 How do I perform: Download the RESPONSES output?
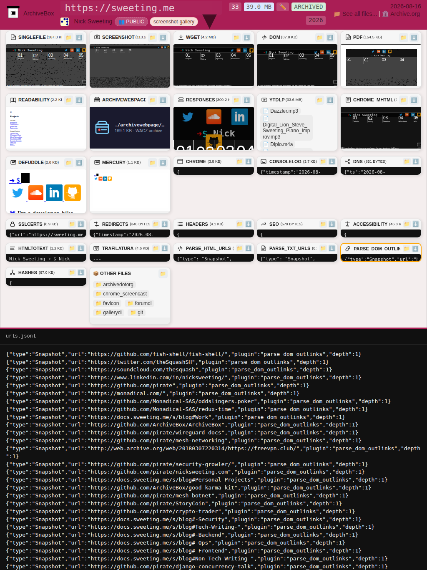coord(247,100)
